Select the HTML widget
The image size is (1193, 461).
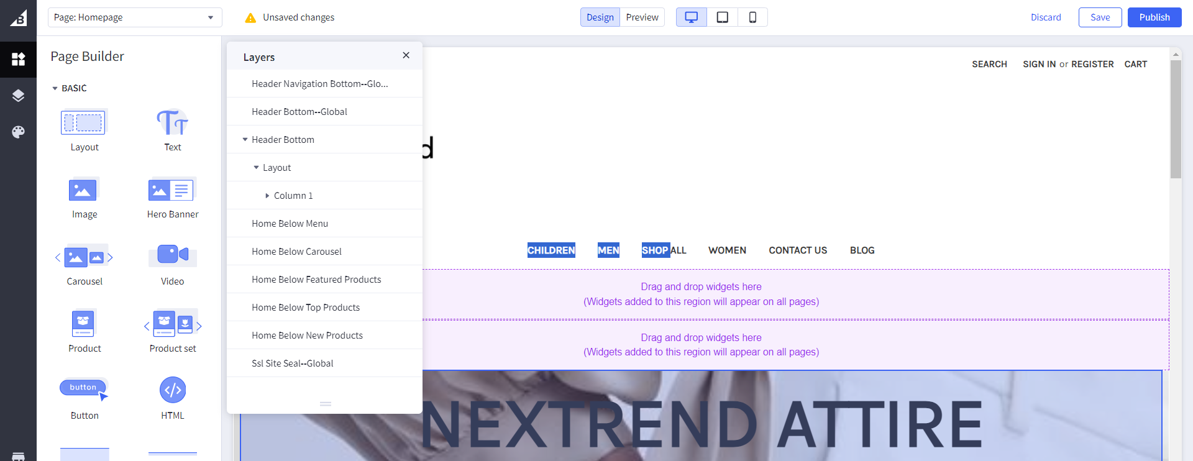(173, 399)
